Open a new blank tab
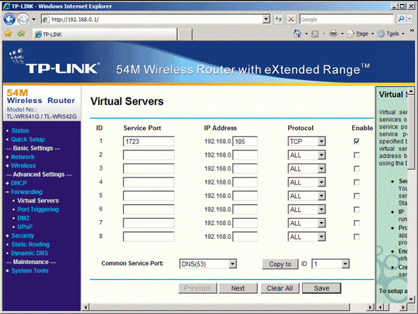This screenshot has width=418, height=314. pos(185,35)
